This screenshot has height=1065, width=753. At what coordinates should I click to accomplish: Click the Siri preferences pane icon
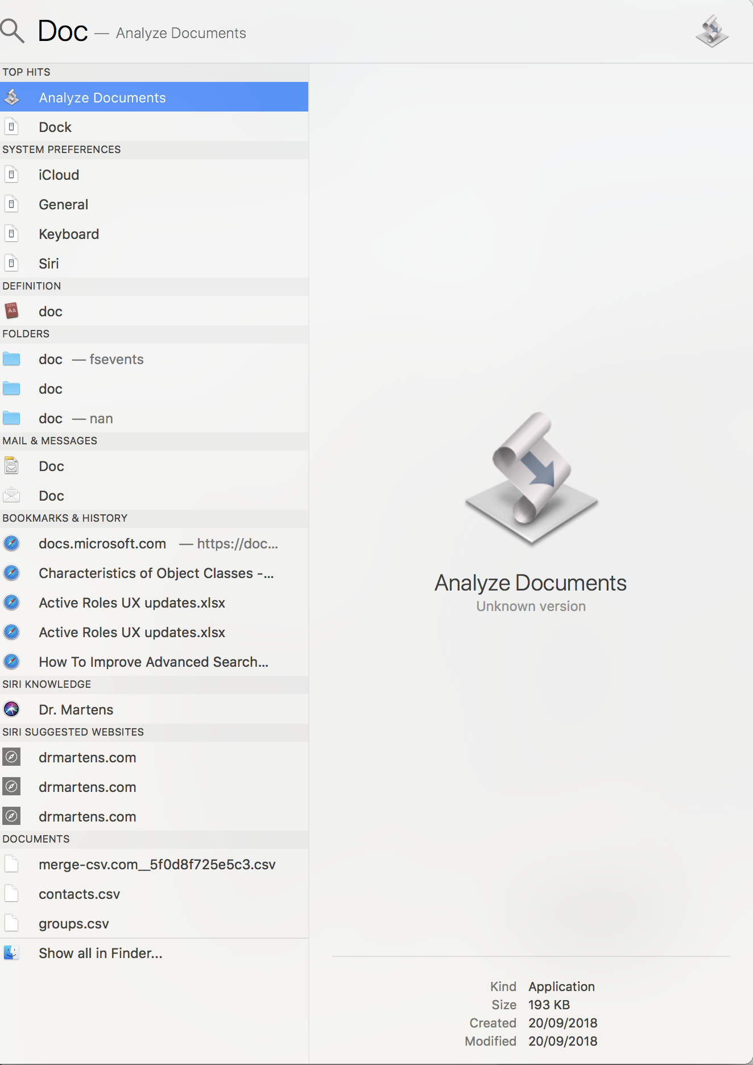click(x=11, y=264)
